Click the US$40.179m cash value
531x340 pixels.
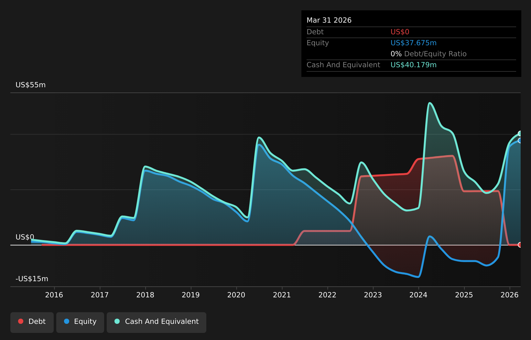pos(414,65)
